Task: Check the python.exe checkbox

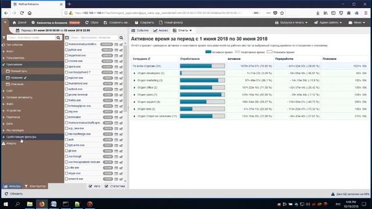Action: point(67,50)
